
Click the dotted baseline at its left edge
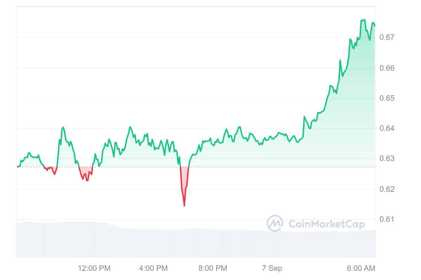[x=18, y=167]
